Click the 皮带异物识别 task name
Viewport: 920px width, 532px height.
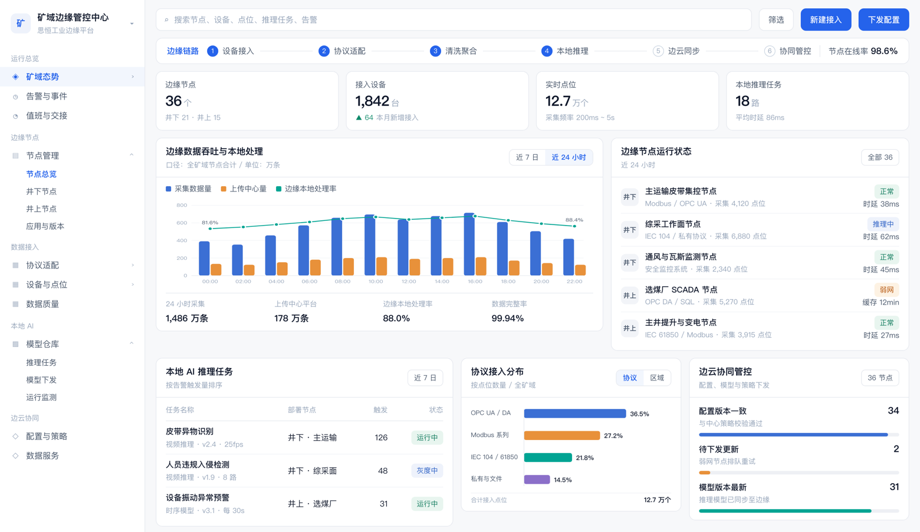point(189,432)
